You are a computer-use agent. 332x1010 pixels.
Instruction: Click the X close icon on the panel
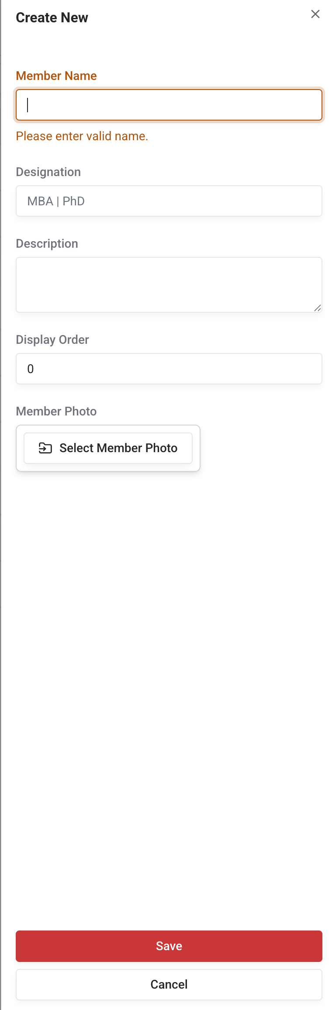[x=315, y=14]
